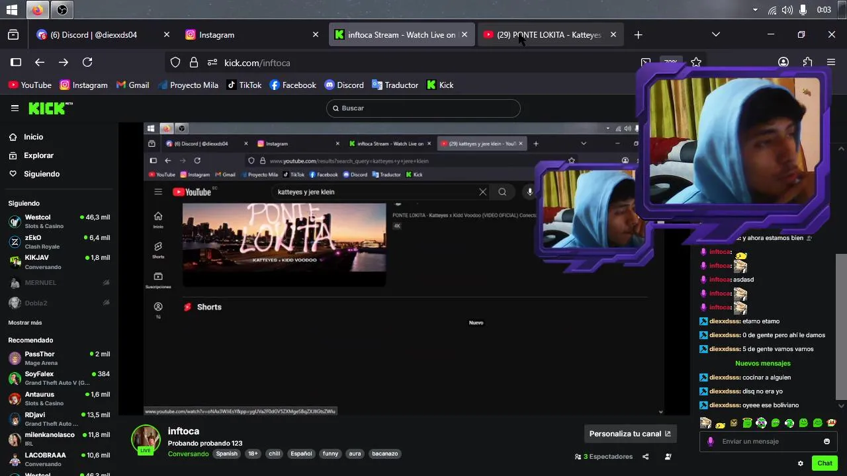Screen dimensions: 847x476
Task: Open the TikTok bookmark
Action: [x=244, y=85]
